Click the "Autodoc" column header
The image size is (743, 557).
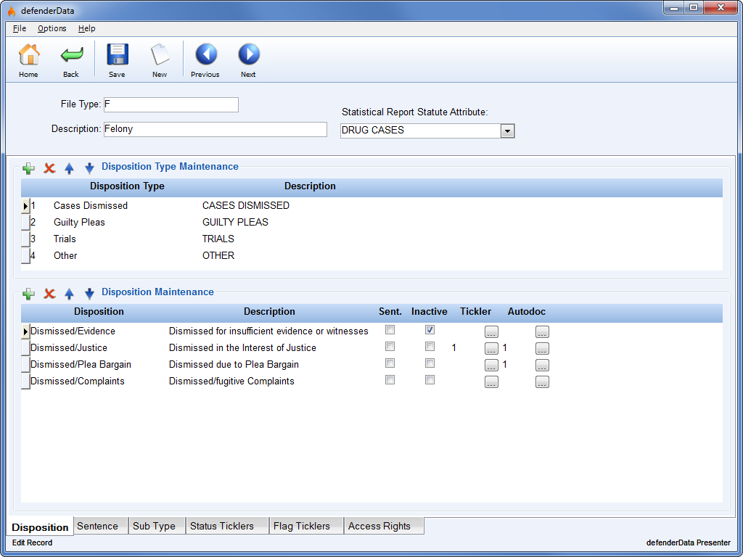pyautogui.click(x=527, y=312)
